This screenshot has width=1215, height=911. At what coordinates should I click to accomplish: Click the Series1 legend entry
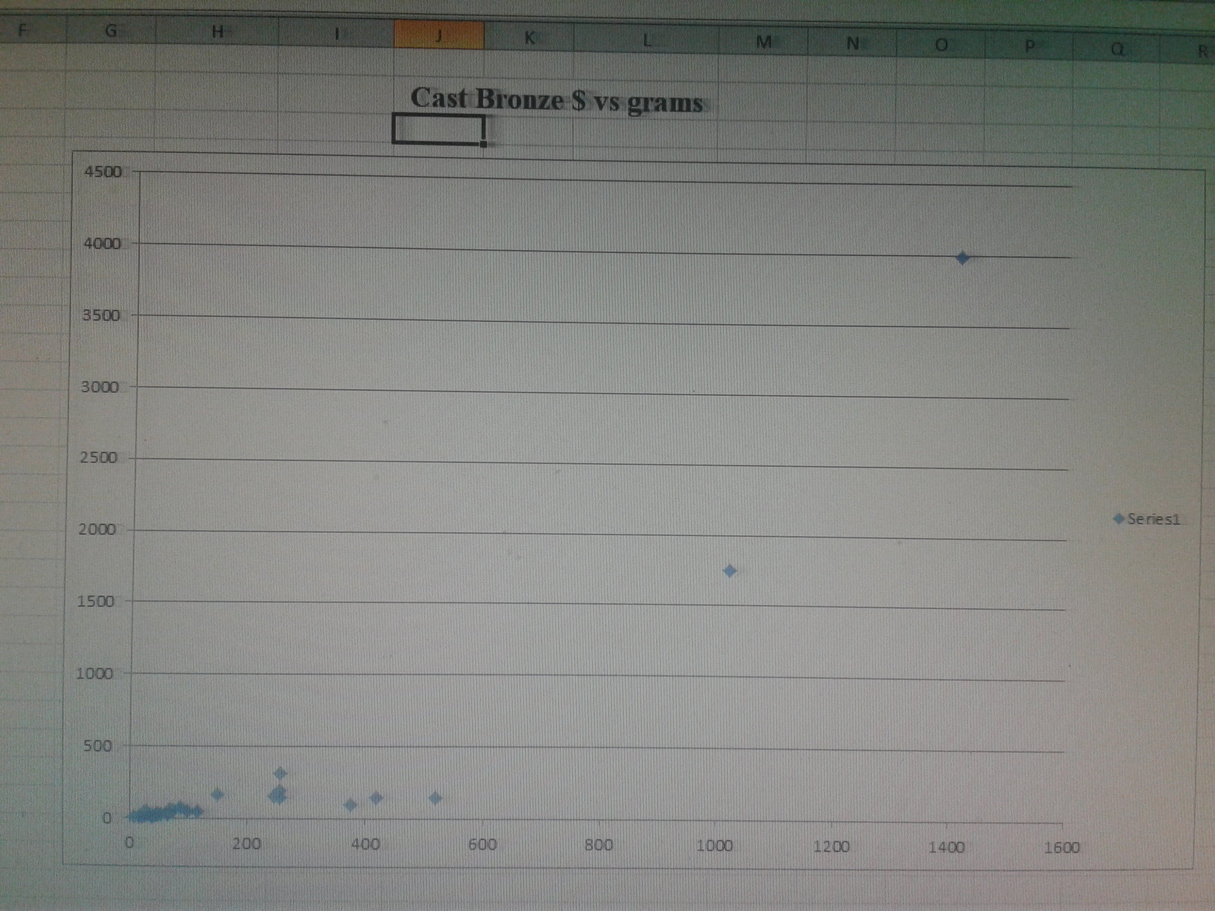pyautogui.click(x=1147, y=519)
